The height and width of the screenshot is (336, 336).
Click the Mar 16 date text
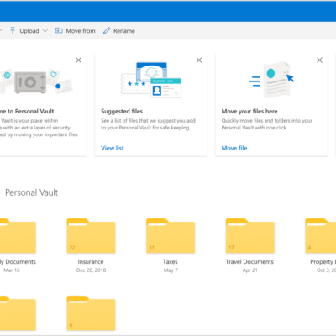12,270
